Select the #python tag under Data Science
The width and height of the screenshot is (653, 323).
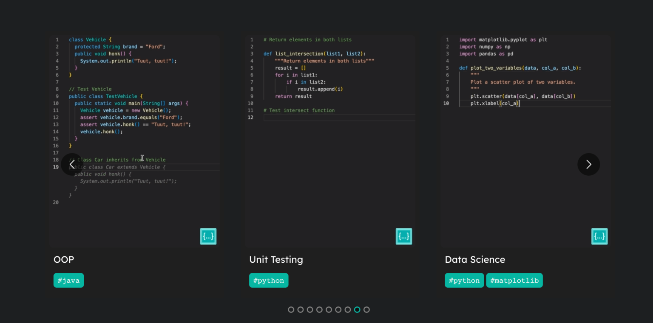click(x=464, y=280)
